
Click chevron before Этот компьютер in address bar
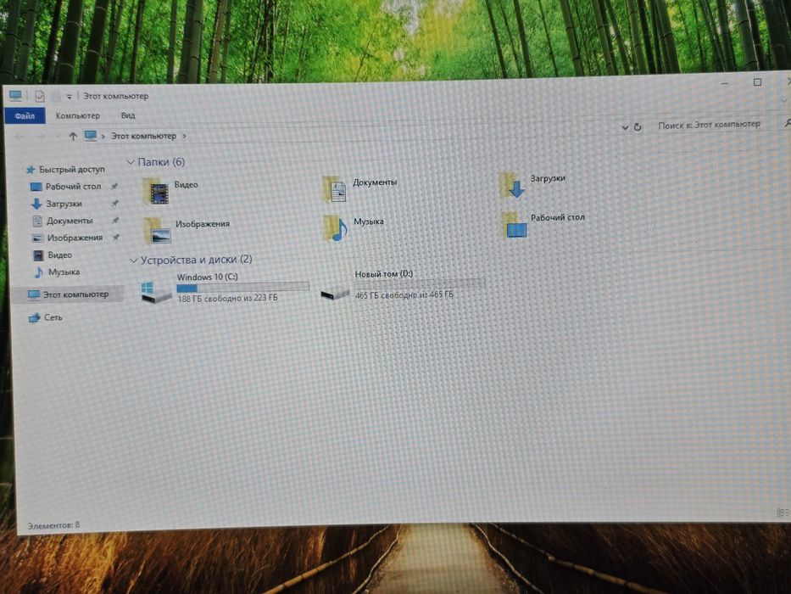point(103,136)
